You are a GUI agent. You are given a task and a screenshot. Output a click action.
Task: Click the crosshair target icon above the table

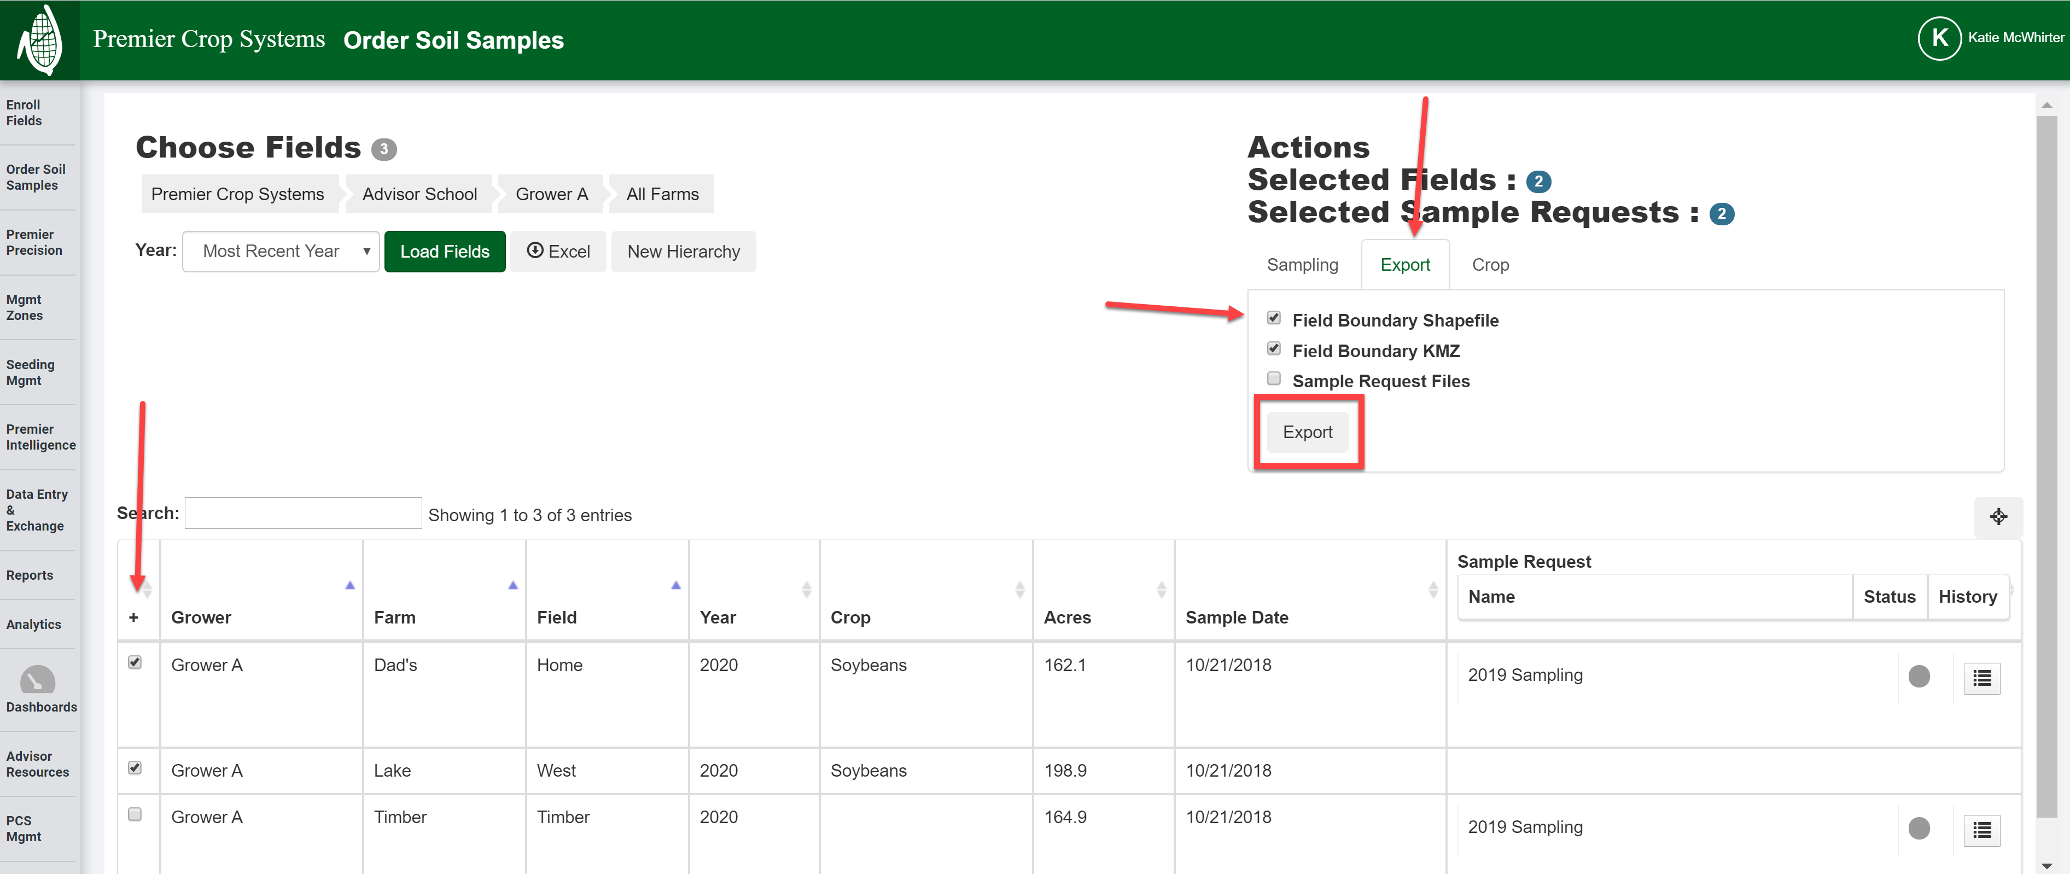(1999, 516)
